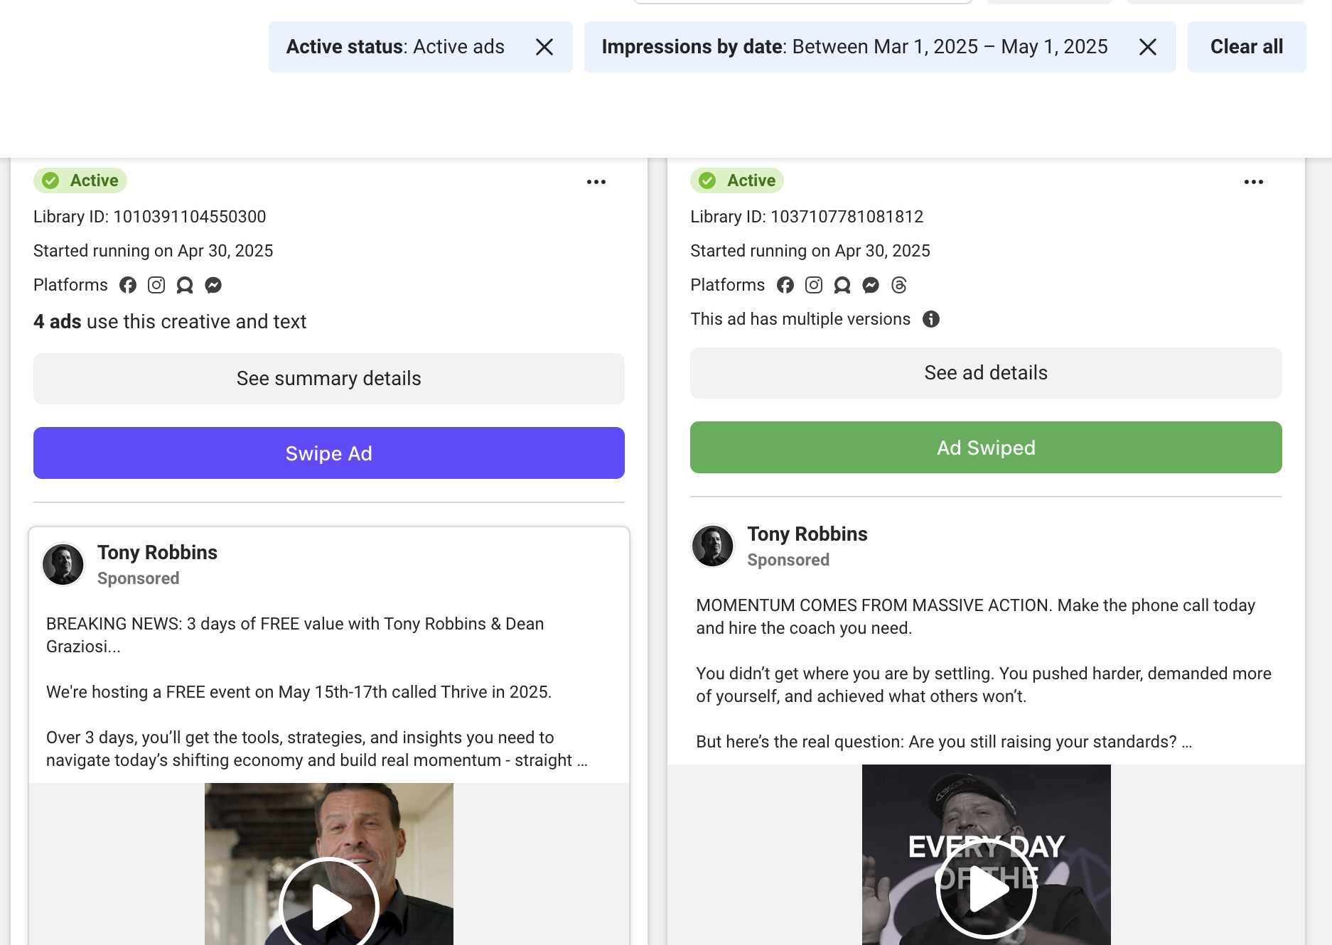The image size is (1332, 945).
Task: Click 'This ad has multiple versions' text
Action: pos(800,319)
